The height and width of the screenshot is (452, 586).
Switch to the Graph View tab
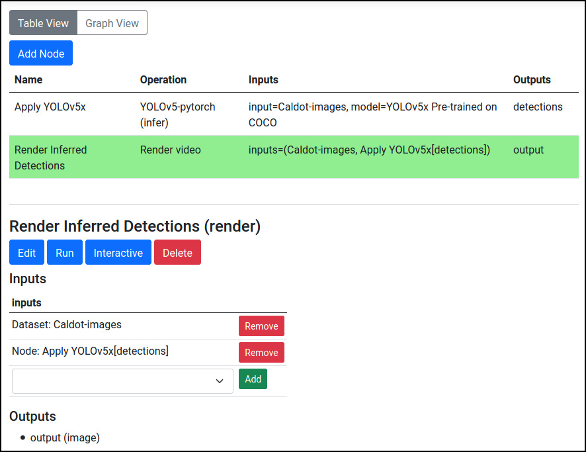point(112,23)
